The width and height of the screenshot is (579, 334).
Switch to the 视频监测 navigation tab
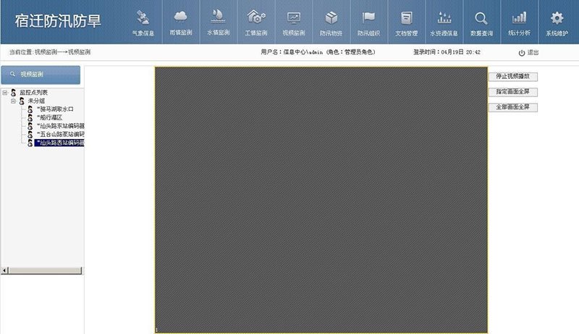[x=293, y=22]
